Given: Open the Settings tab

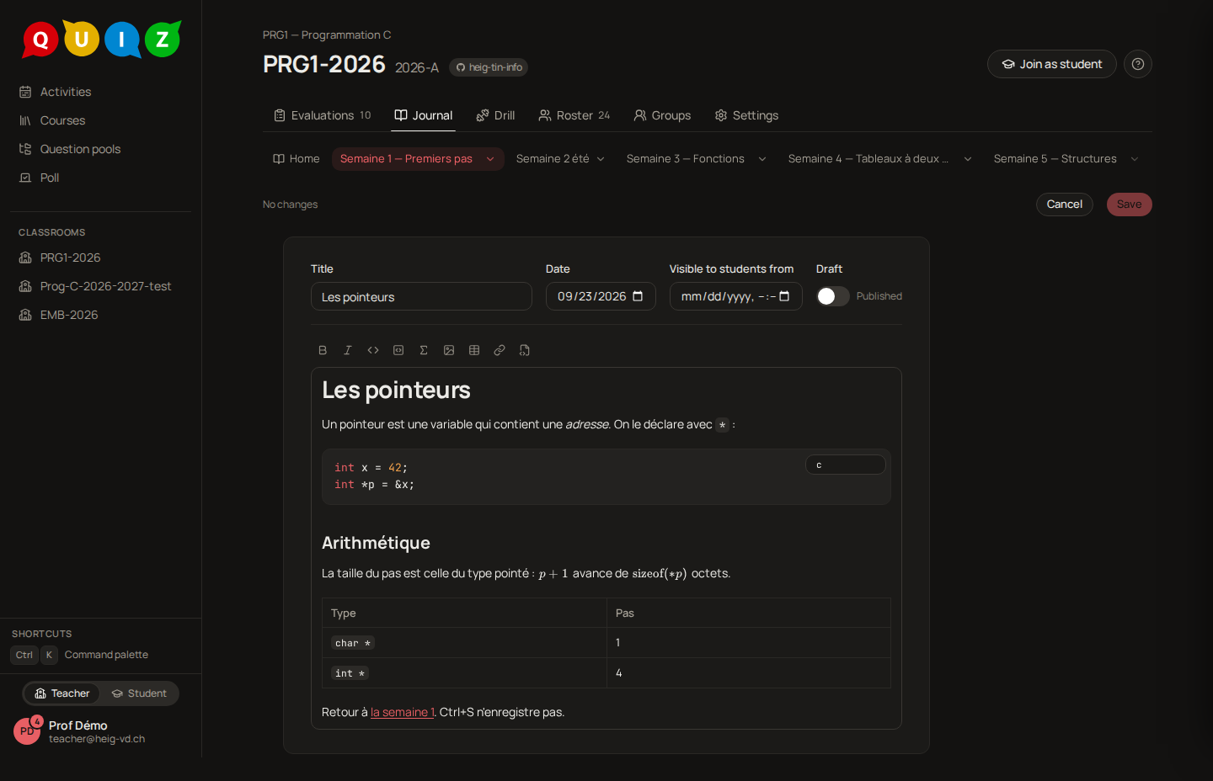Looking at the screenshot, I should point(746,115).
